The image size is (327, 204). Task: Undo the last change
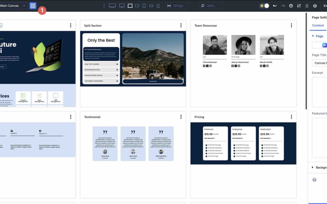tap(274, 5)
